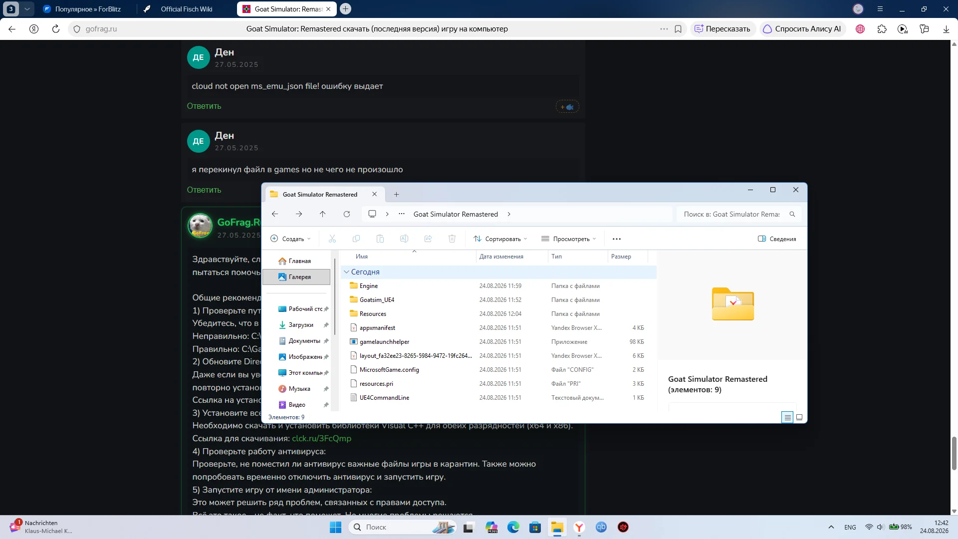Screen dimensions: 958x539
Task: Open the clck.ru/3FcQmp link
Action: pos(321,438)
